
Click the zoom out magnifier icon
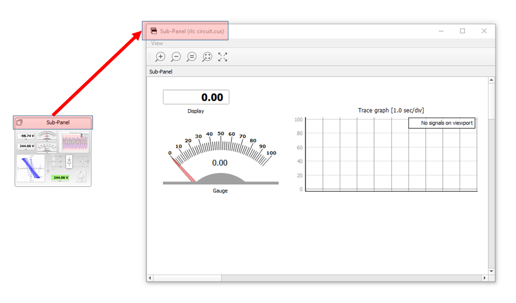pyautogui.click(x=176, y=57)
